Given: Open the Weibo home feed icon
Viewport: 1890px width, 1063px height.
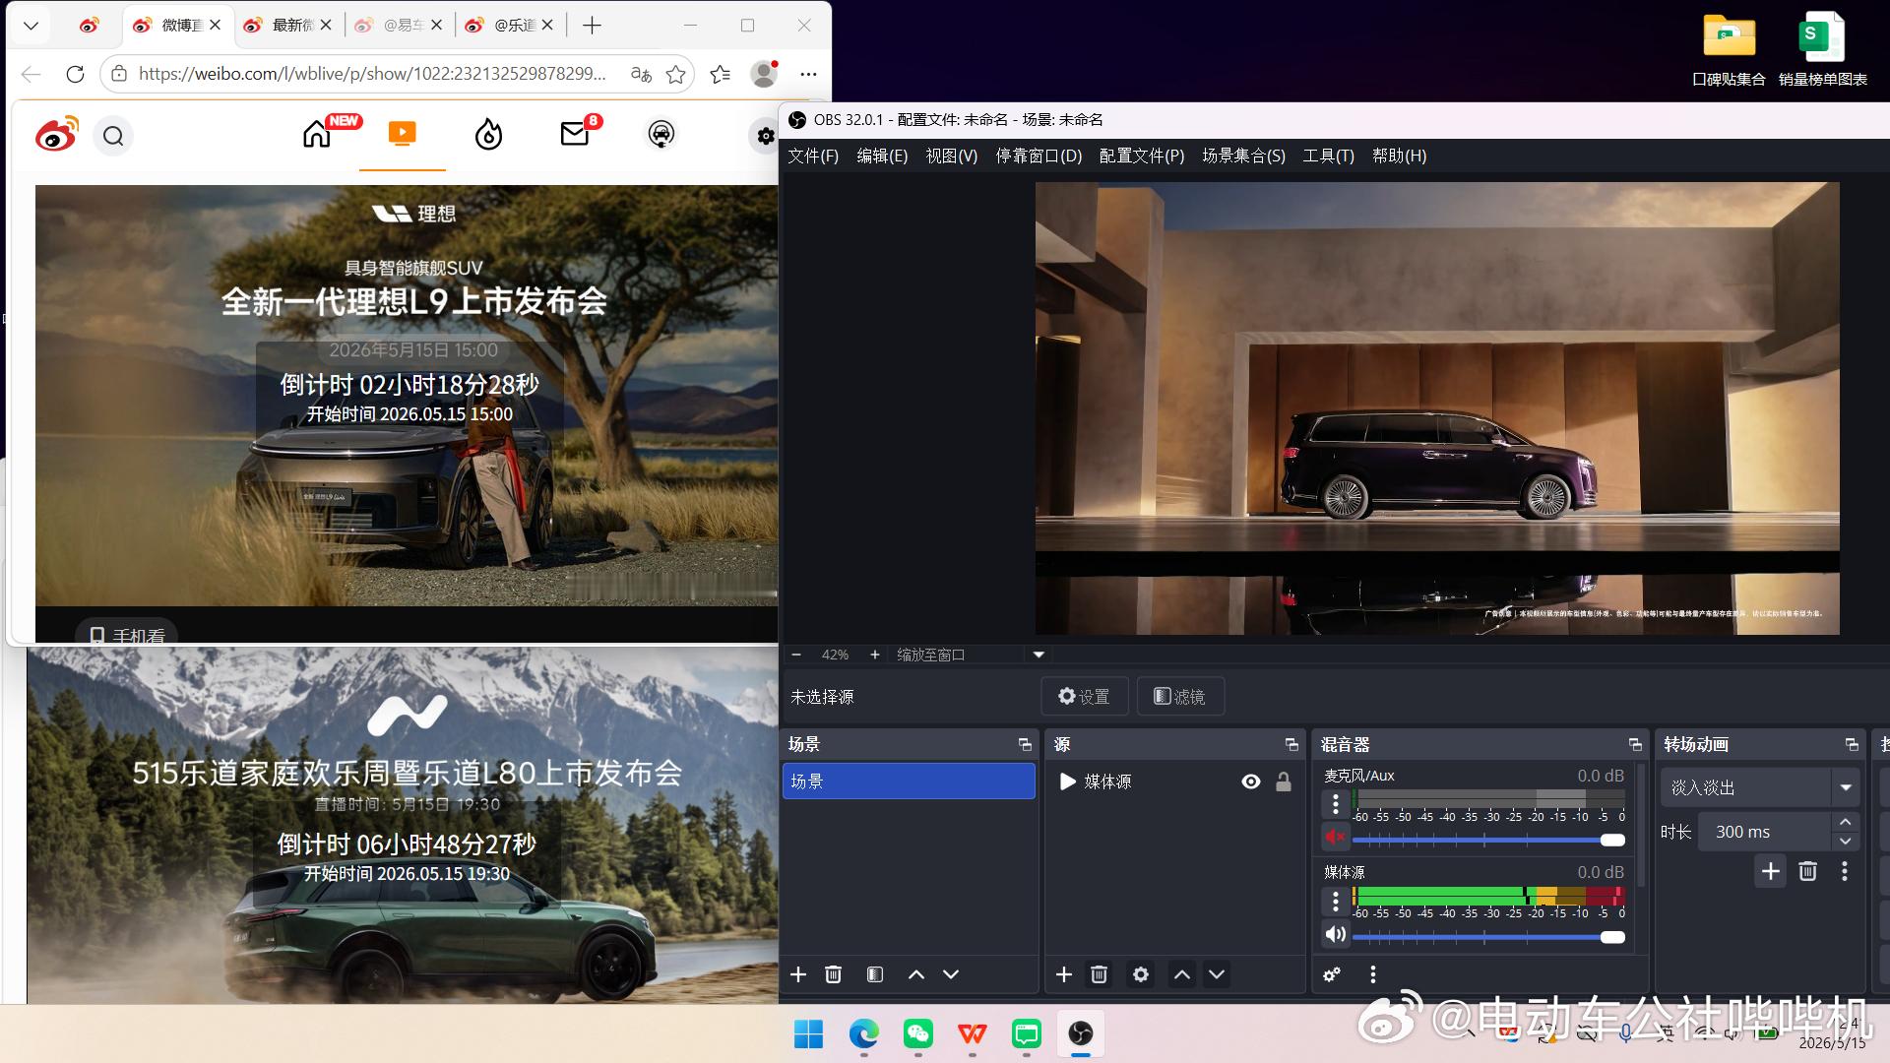Looking at the screenshot, I should tap(317, 134).
